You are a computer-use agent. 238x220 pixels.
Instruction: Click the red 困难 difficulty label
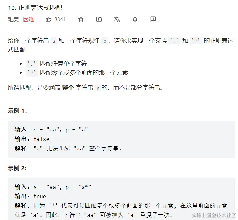coord(29,19)
